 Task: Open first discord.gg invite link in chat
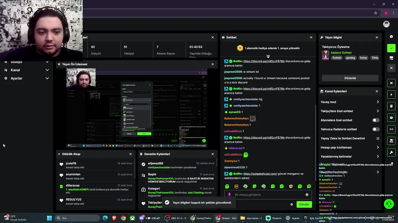point(264,61)
